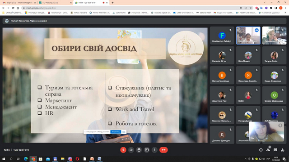Screen dimensions: 289x162
Task: Expand hidden system tray icons chevron
Action: 246,159
